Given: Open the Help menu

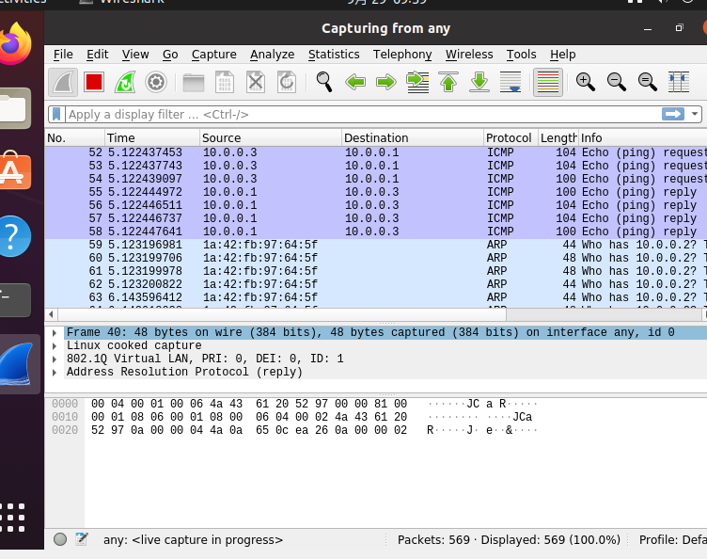Looking at the screenshot, I should (x=563, y=55).
